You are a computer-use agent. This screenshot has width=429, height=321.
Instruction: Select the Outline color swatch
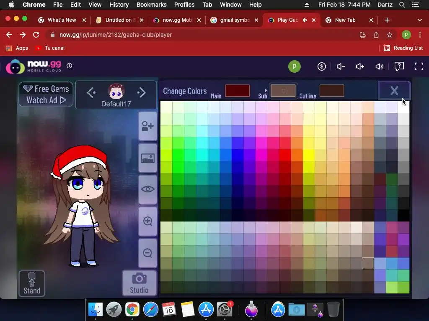332,91
